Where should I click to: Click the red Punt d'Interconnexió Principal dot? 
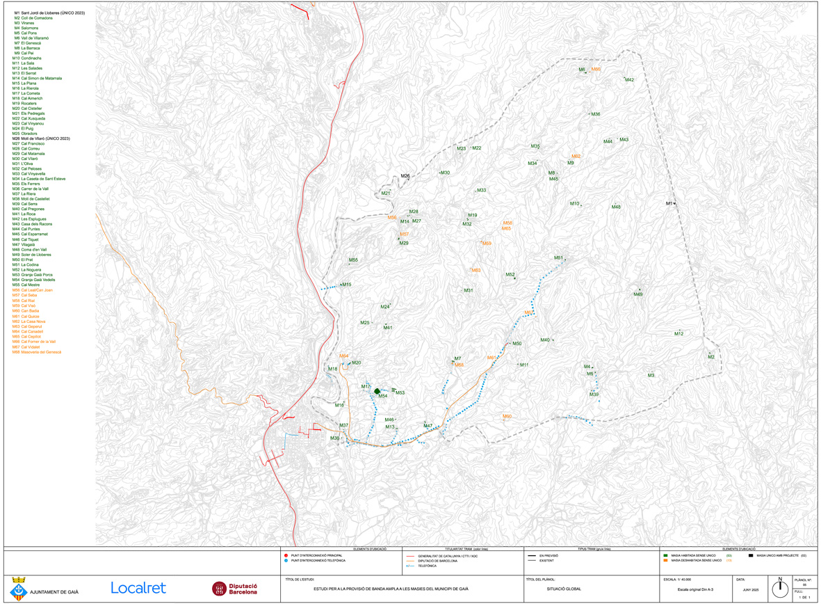coord(286,555)
